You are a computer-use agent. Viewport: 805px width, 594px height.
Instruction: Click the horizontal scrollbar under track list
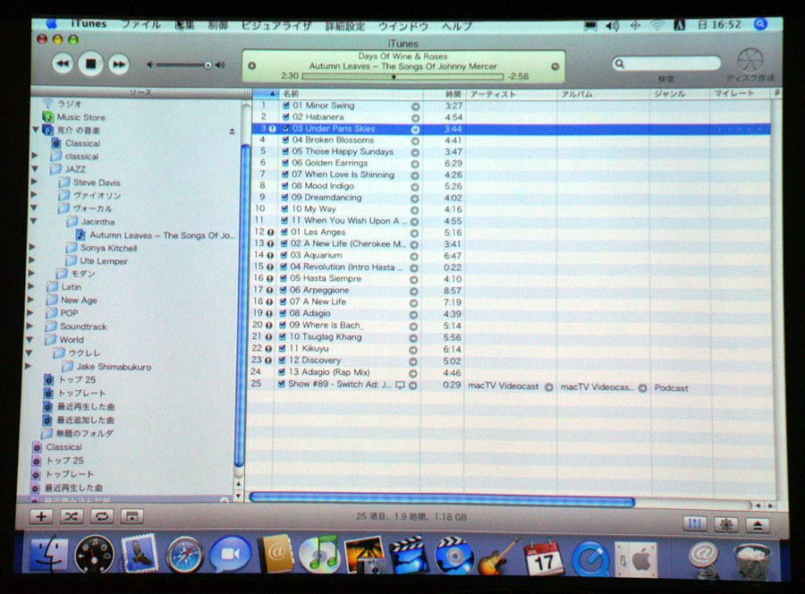tap(442, 500)
